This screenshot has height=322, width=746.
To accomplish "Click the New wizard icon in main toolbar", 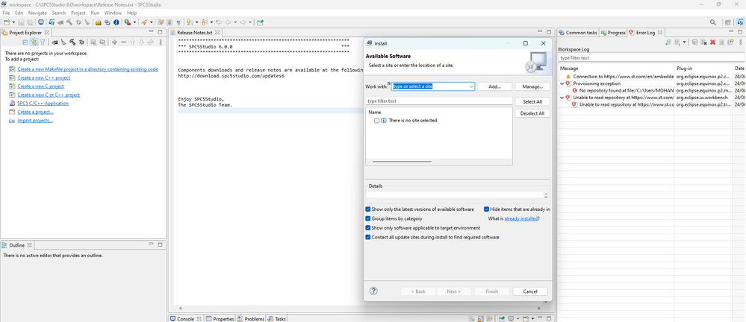I will (7, 22).
